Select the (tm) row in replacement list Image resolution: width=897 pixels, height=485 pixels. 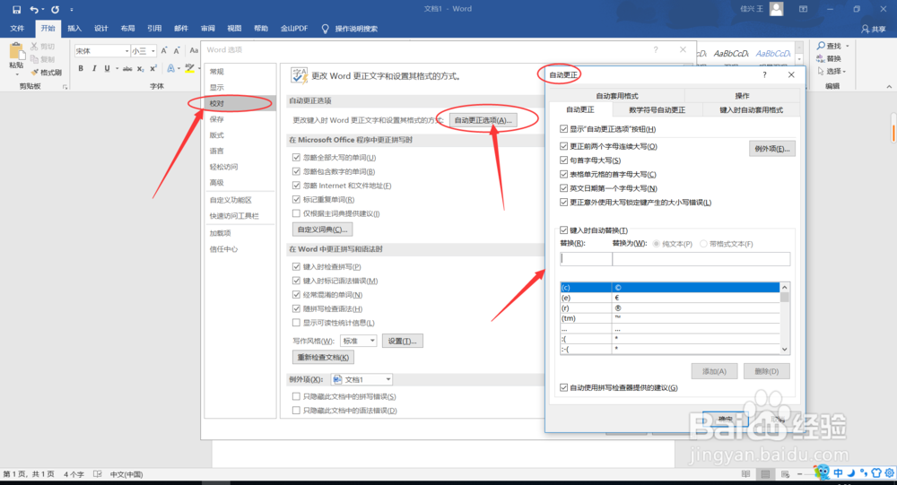pos(670,318)
